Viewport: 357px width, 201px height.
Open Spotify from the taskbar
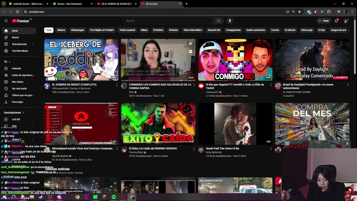click(114, 197)
